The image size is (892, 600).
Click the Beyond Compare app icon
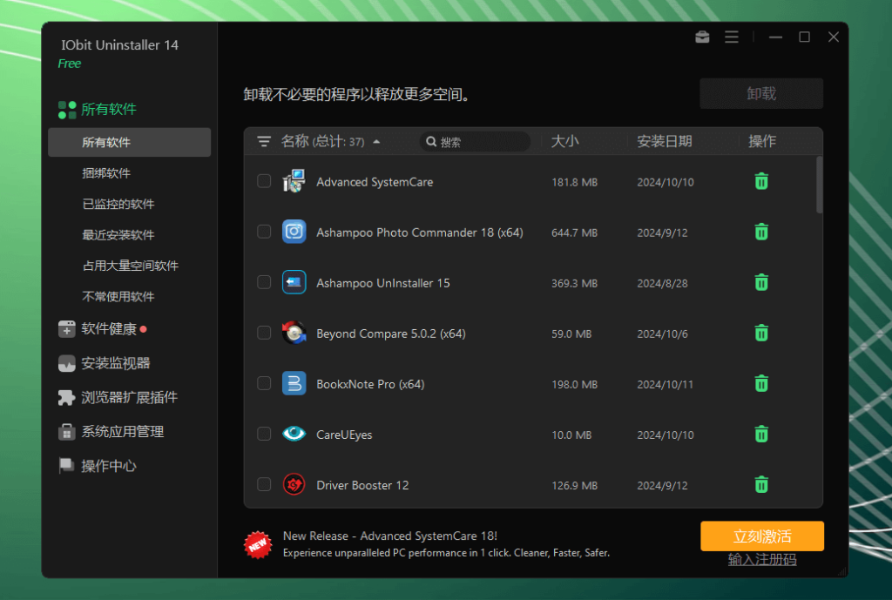[294, 333]
